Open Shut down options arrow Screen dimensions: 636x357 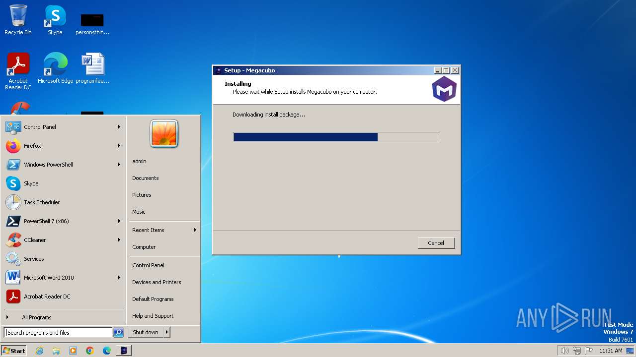pyautogui.click(x=167, y=332)
